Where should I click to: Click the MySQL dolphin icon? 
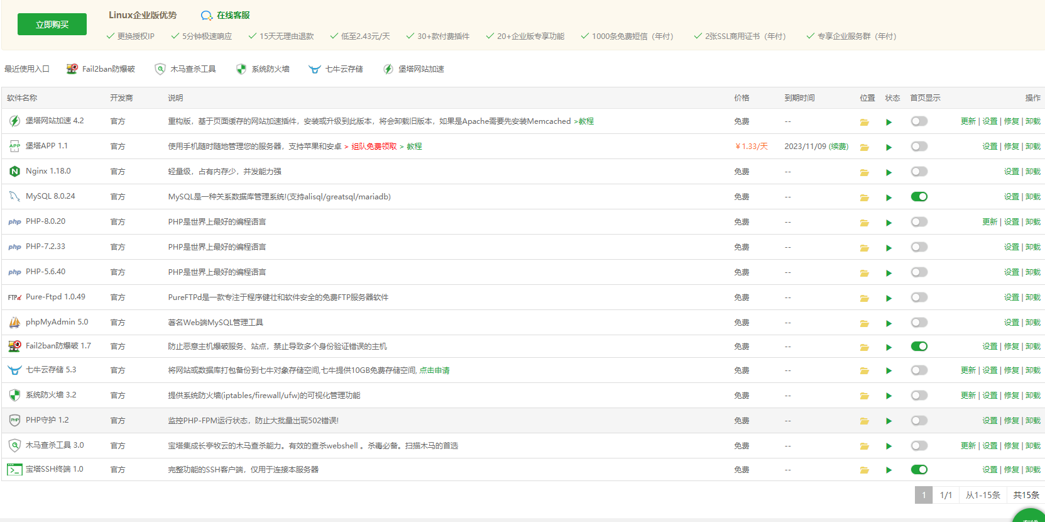pos(14,196)
